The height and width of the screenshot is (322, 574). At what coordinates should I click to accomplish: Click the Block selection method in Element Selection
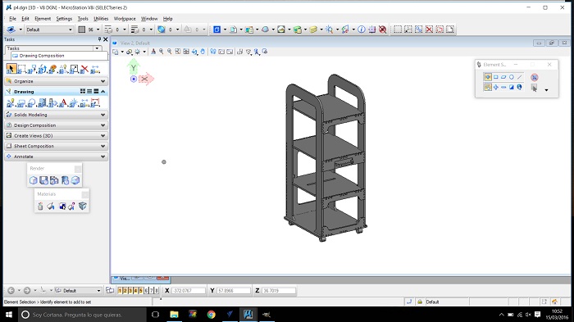495,77
